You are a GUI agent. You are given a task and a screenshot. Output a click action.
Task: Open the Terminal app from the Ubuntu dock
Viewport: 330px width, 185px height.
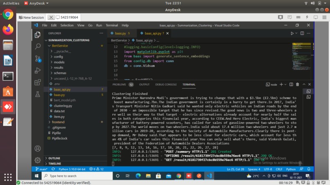pos(8,76)
